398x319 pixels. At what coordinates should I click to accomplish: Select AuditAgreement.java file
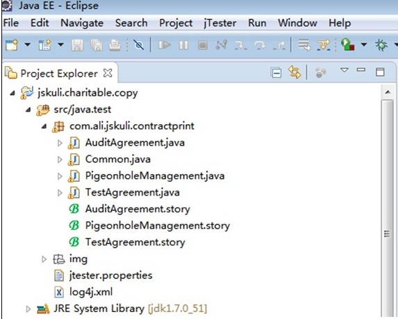(x=135, y=143)
